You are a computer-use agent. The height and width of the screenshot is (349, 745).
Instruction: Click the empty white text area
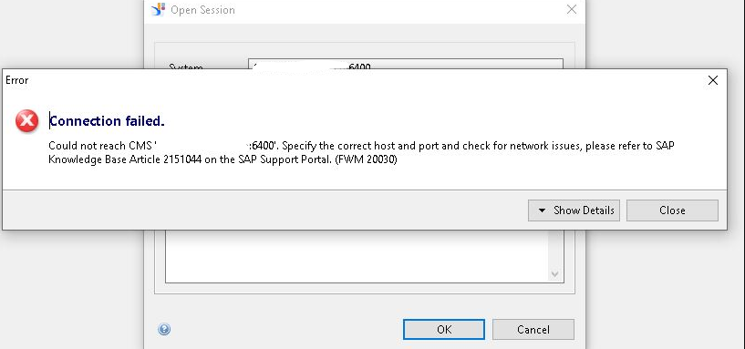pyautogui.click(x=357, y=256)
